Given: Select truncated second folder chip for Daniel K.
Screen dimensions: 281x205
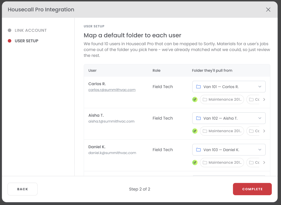Looking at the screenshot, I should (x=253, y=163).
